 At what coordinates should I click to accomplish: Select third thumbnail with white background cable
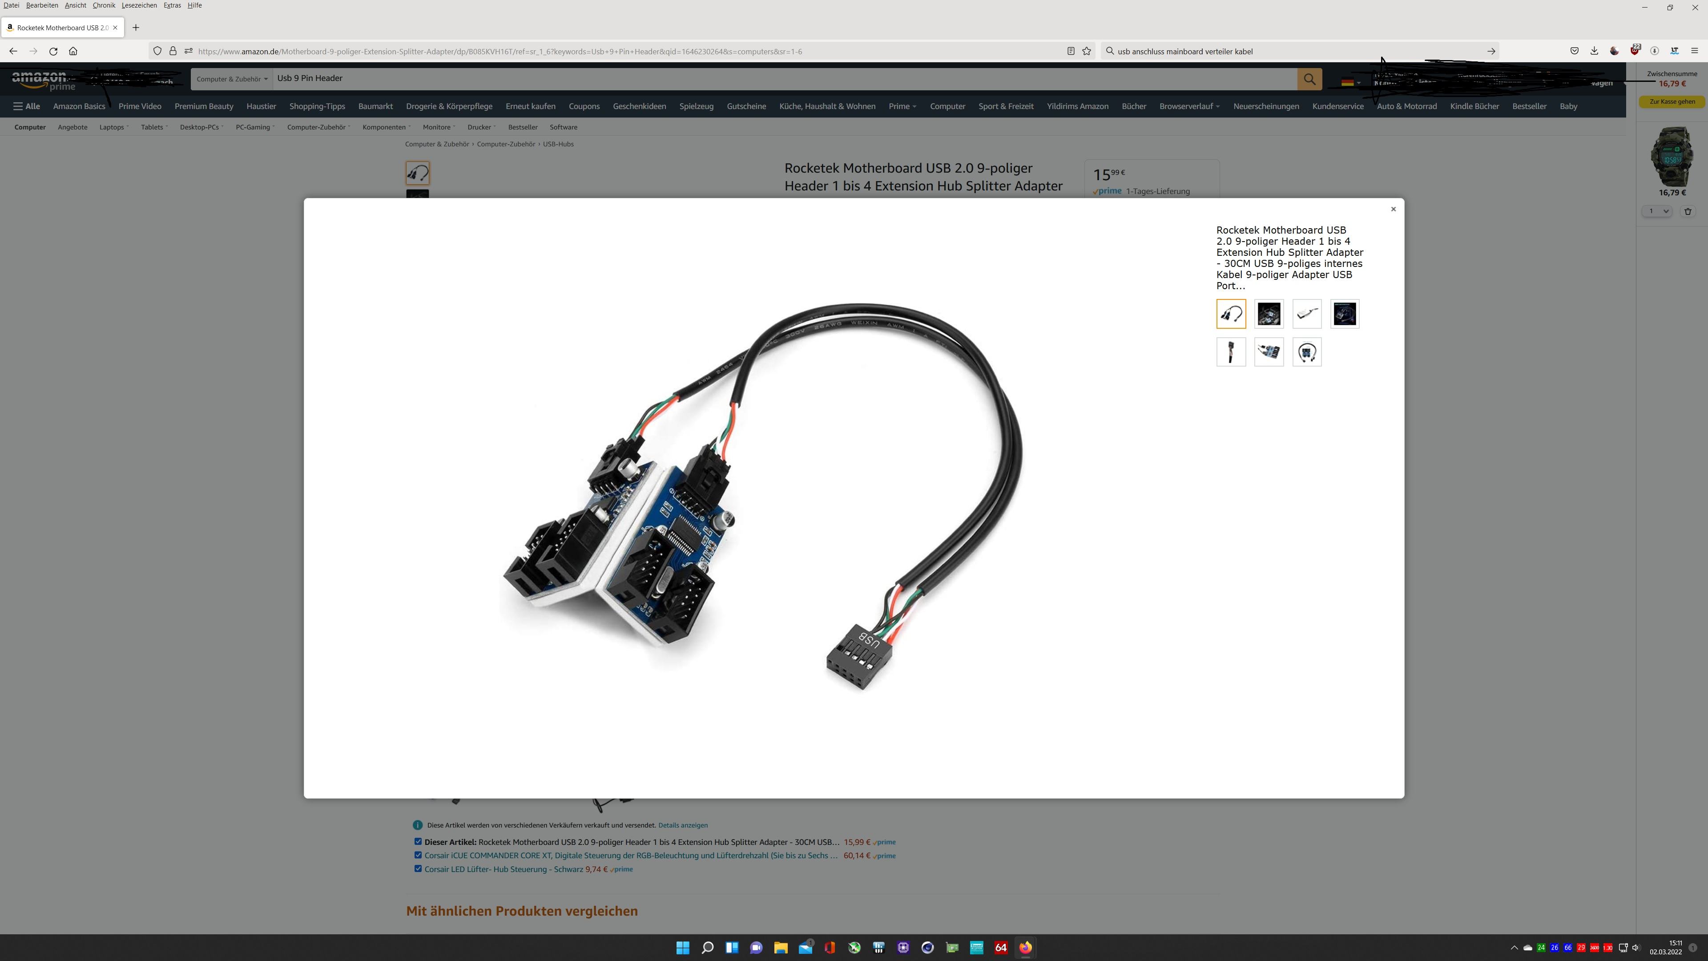click(1306, 314)
